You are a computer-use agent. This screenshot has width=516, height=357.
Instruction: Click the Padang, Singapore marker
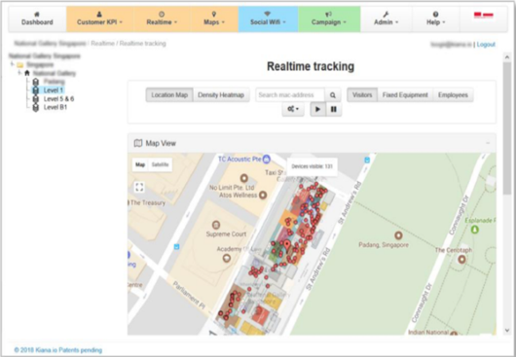pos(398,235)
